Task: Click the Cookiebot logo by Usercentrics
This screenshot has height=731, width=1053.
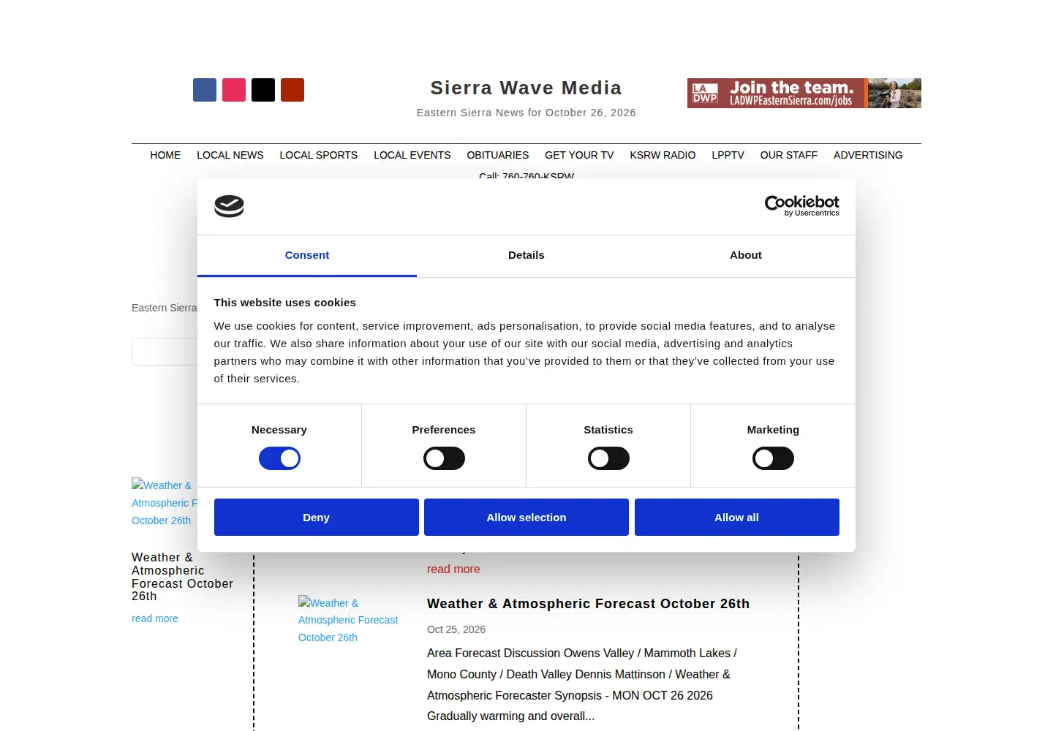Action: pyautogui.click(x=801, y=205)
